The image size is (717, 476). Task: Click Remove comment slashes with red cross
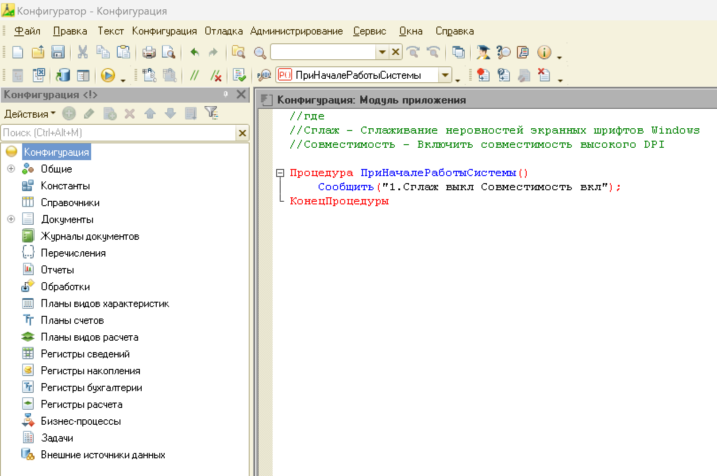tap(216, 76)
